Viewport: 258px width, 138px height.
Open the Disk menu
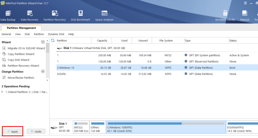click(x=27, y=34)
